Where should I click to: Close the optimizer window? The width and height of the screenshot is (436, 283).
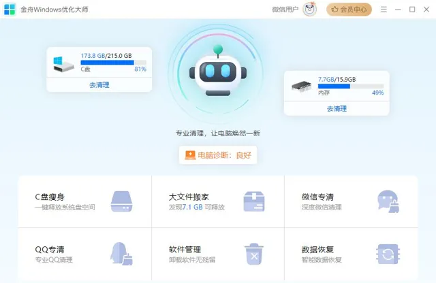click(426, 10)
